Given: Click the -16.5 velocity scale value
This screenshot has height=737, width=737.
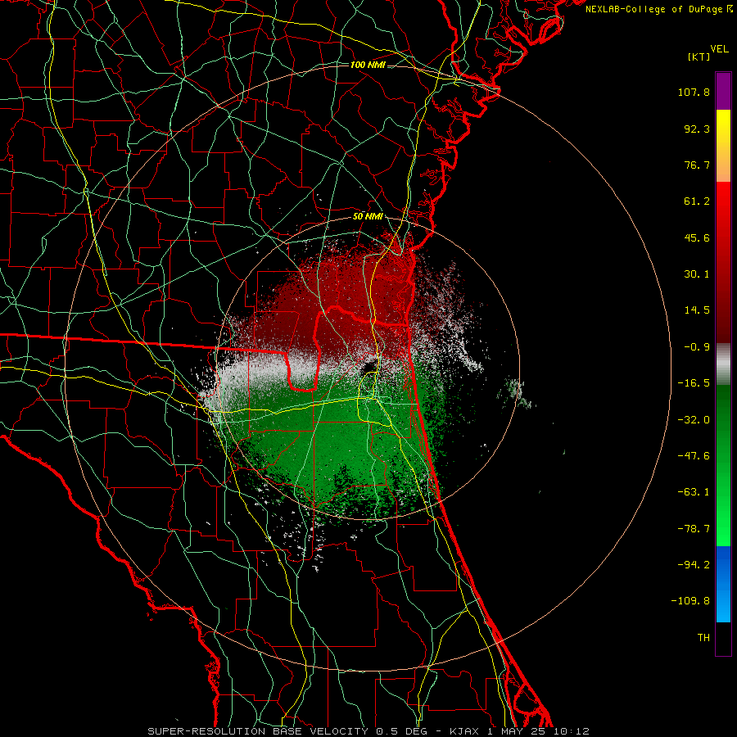Looking at the screenshot, I should pyautogui.click(x=694, y=383).
